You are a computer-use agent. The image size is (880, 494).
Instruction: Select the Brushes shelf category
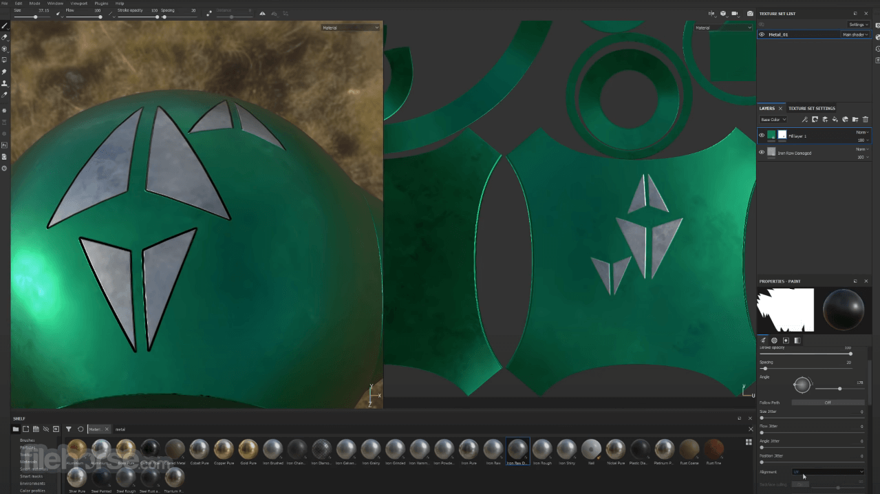pos(28,440)
